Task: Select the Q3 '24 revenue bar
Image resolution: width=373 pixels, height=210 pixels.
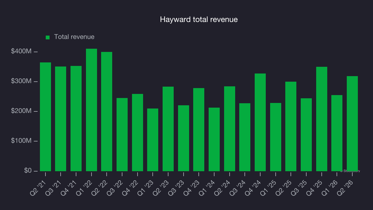Action: click(245, 137)
